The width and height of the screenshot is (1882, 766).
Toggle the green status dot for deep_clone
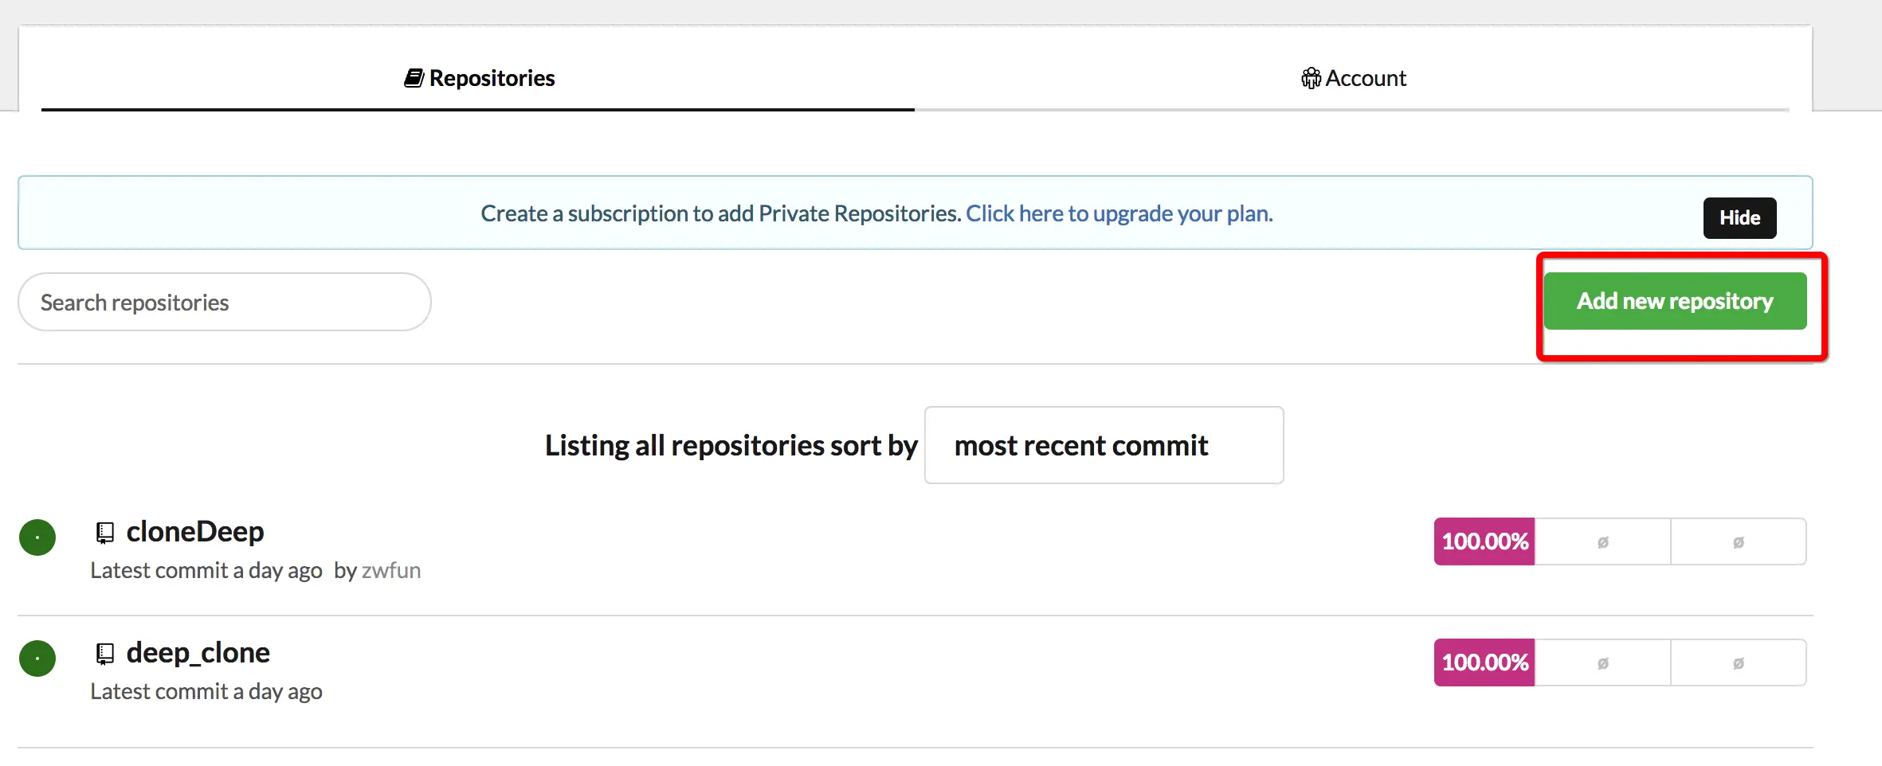37,659
